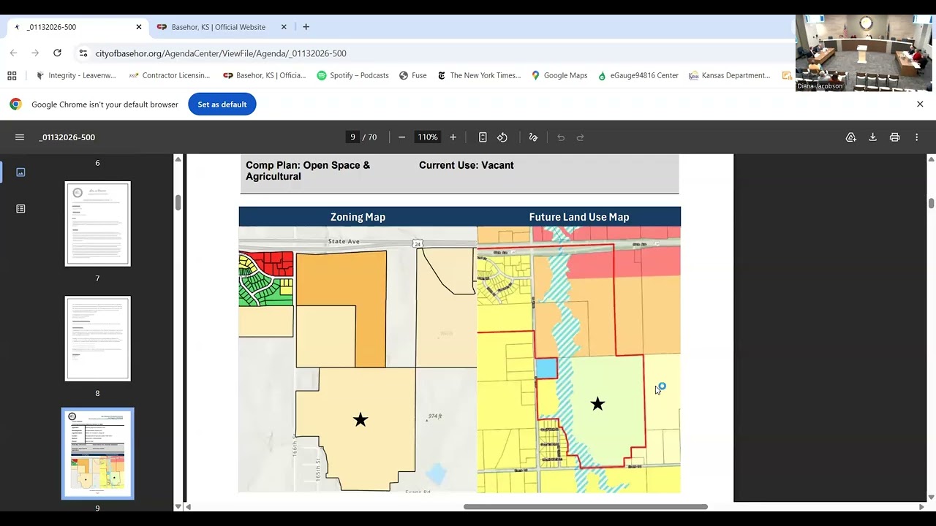Click the Zoning Map header
This screenshot has width=936, height=526.
pyautogui.click(x=358, y=217)
